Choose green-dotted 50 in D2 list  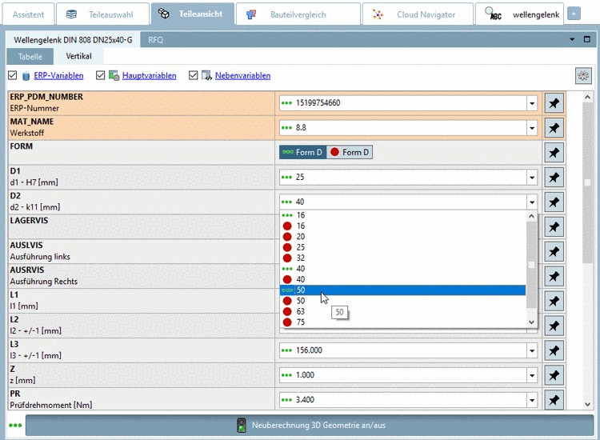402,290
